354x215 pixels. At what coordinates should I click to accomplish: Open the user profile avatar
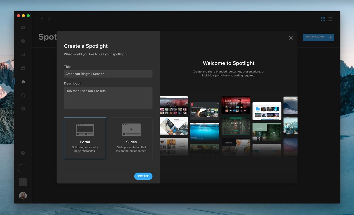click(23, 196)
